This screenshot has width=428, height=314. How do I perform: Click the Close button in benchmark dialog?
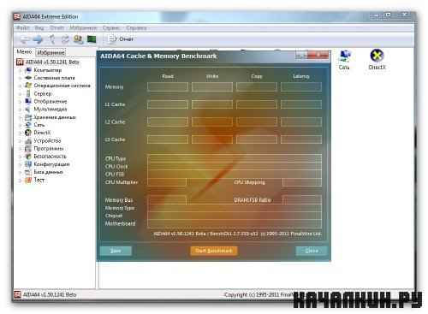click(312, 251)
